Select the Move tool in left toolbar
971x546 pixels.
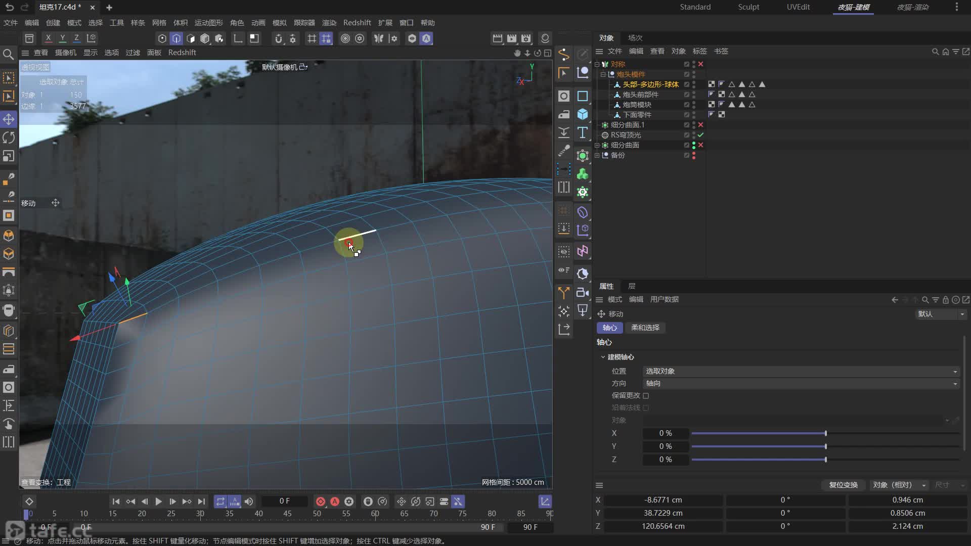click(9, 119)
